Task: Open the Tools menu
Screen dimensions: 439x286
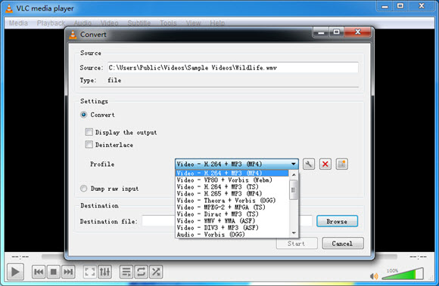Action: tap(168, 23)
